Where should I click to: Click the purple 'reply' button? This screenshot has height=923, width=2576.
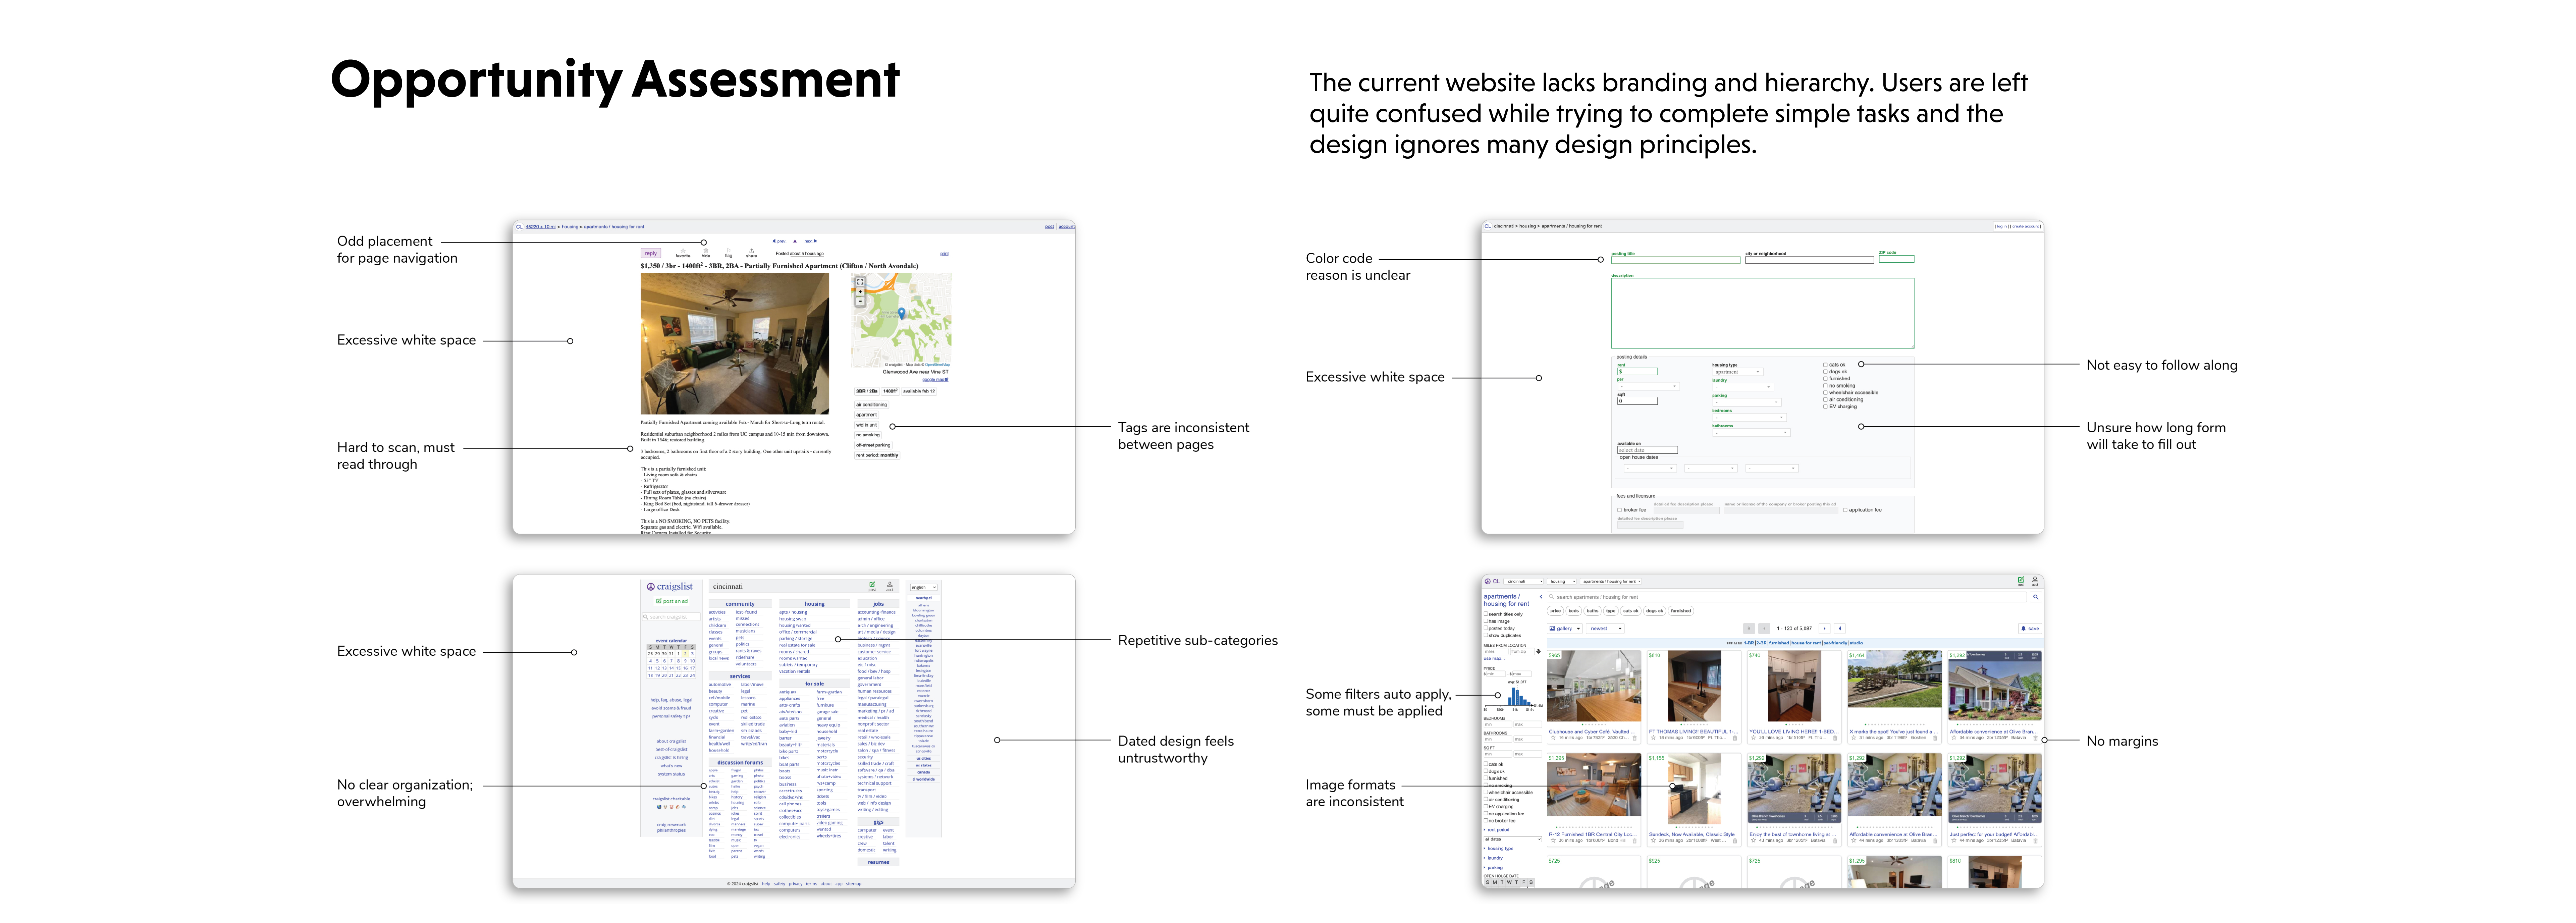tap(651, 253)
